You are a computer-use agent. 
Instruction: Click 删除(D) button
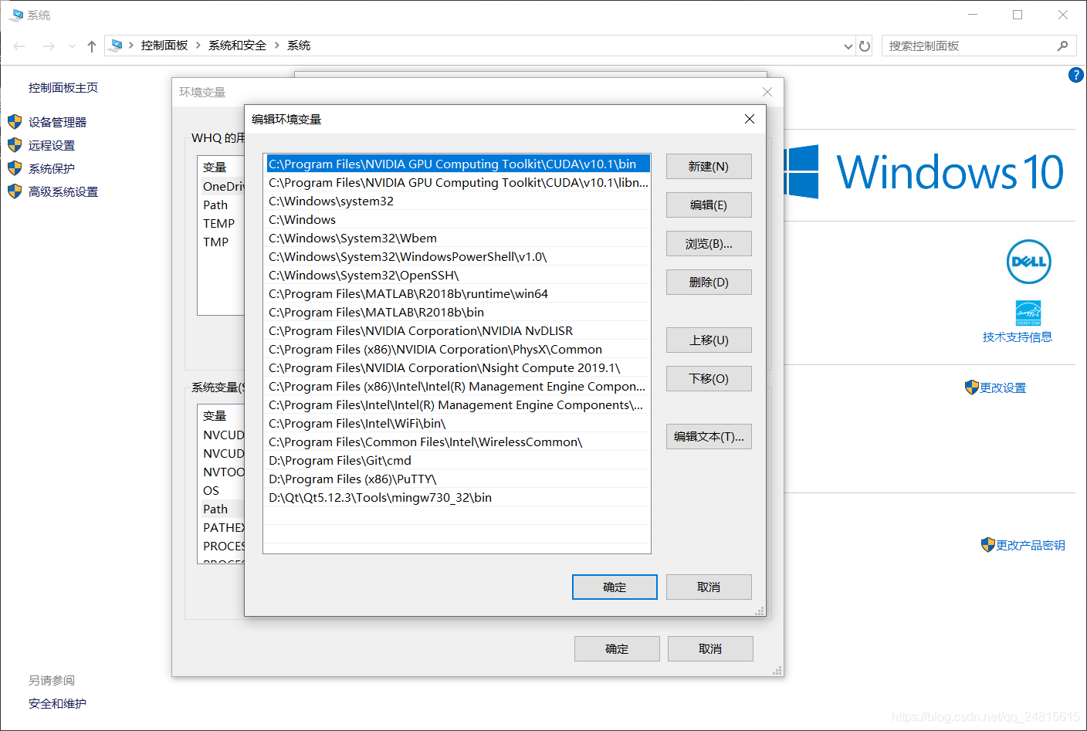point(709,283)
